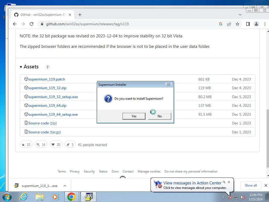Close the Action Center notification balloon
The width and height of the screenshot is (269, 202).
point(229,182)
